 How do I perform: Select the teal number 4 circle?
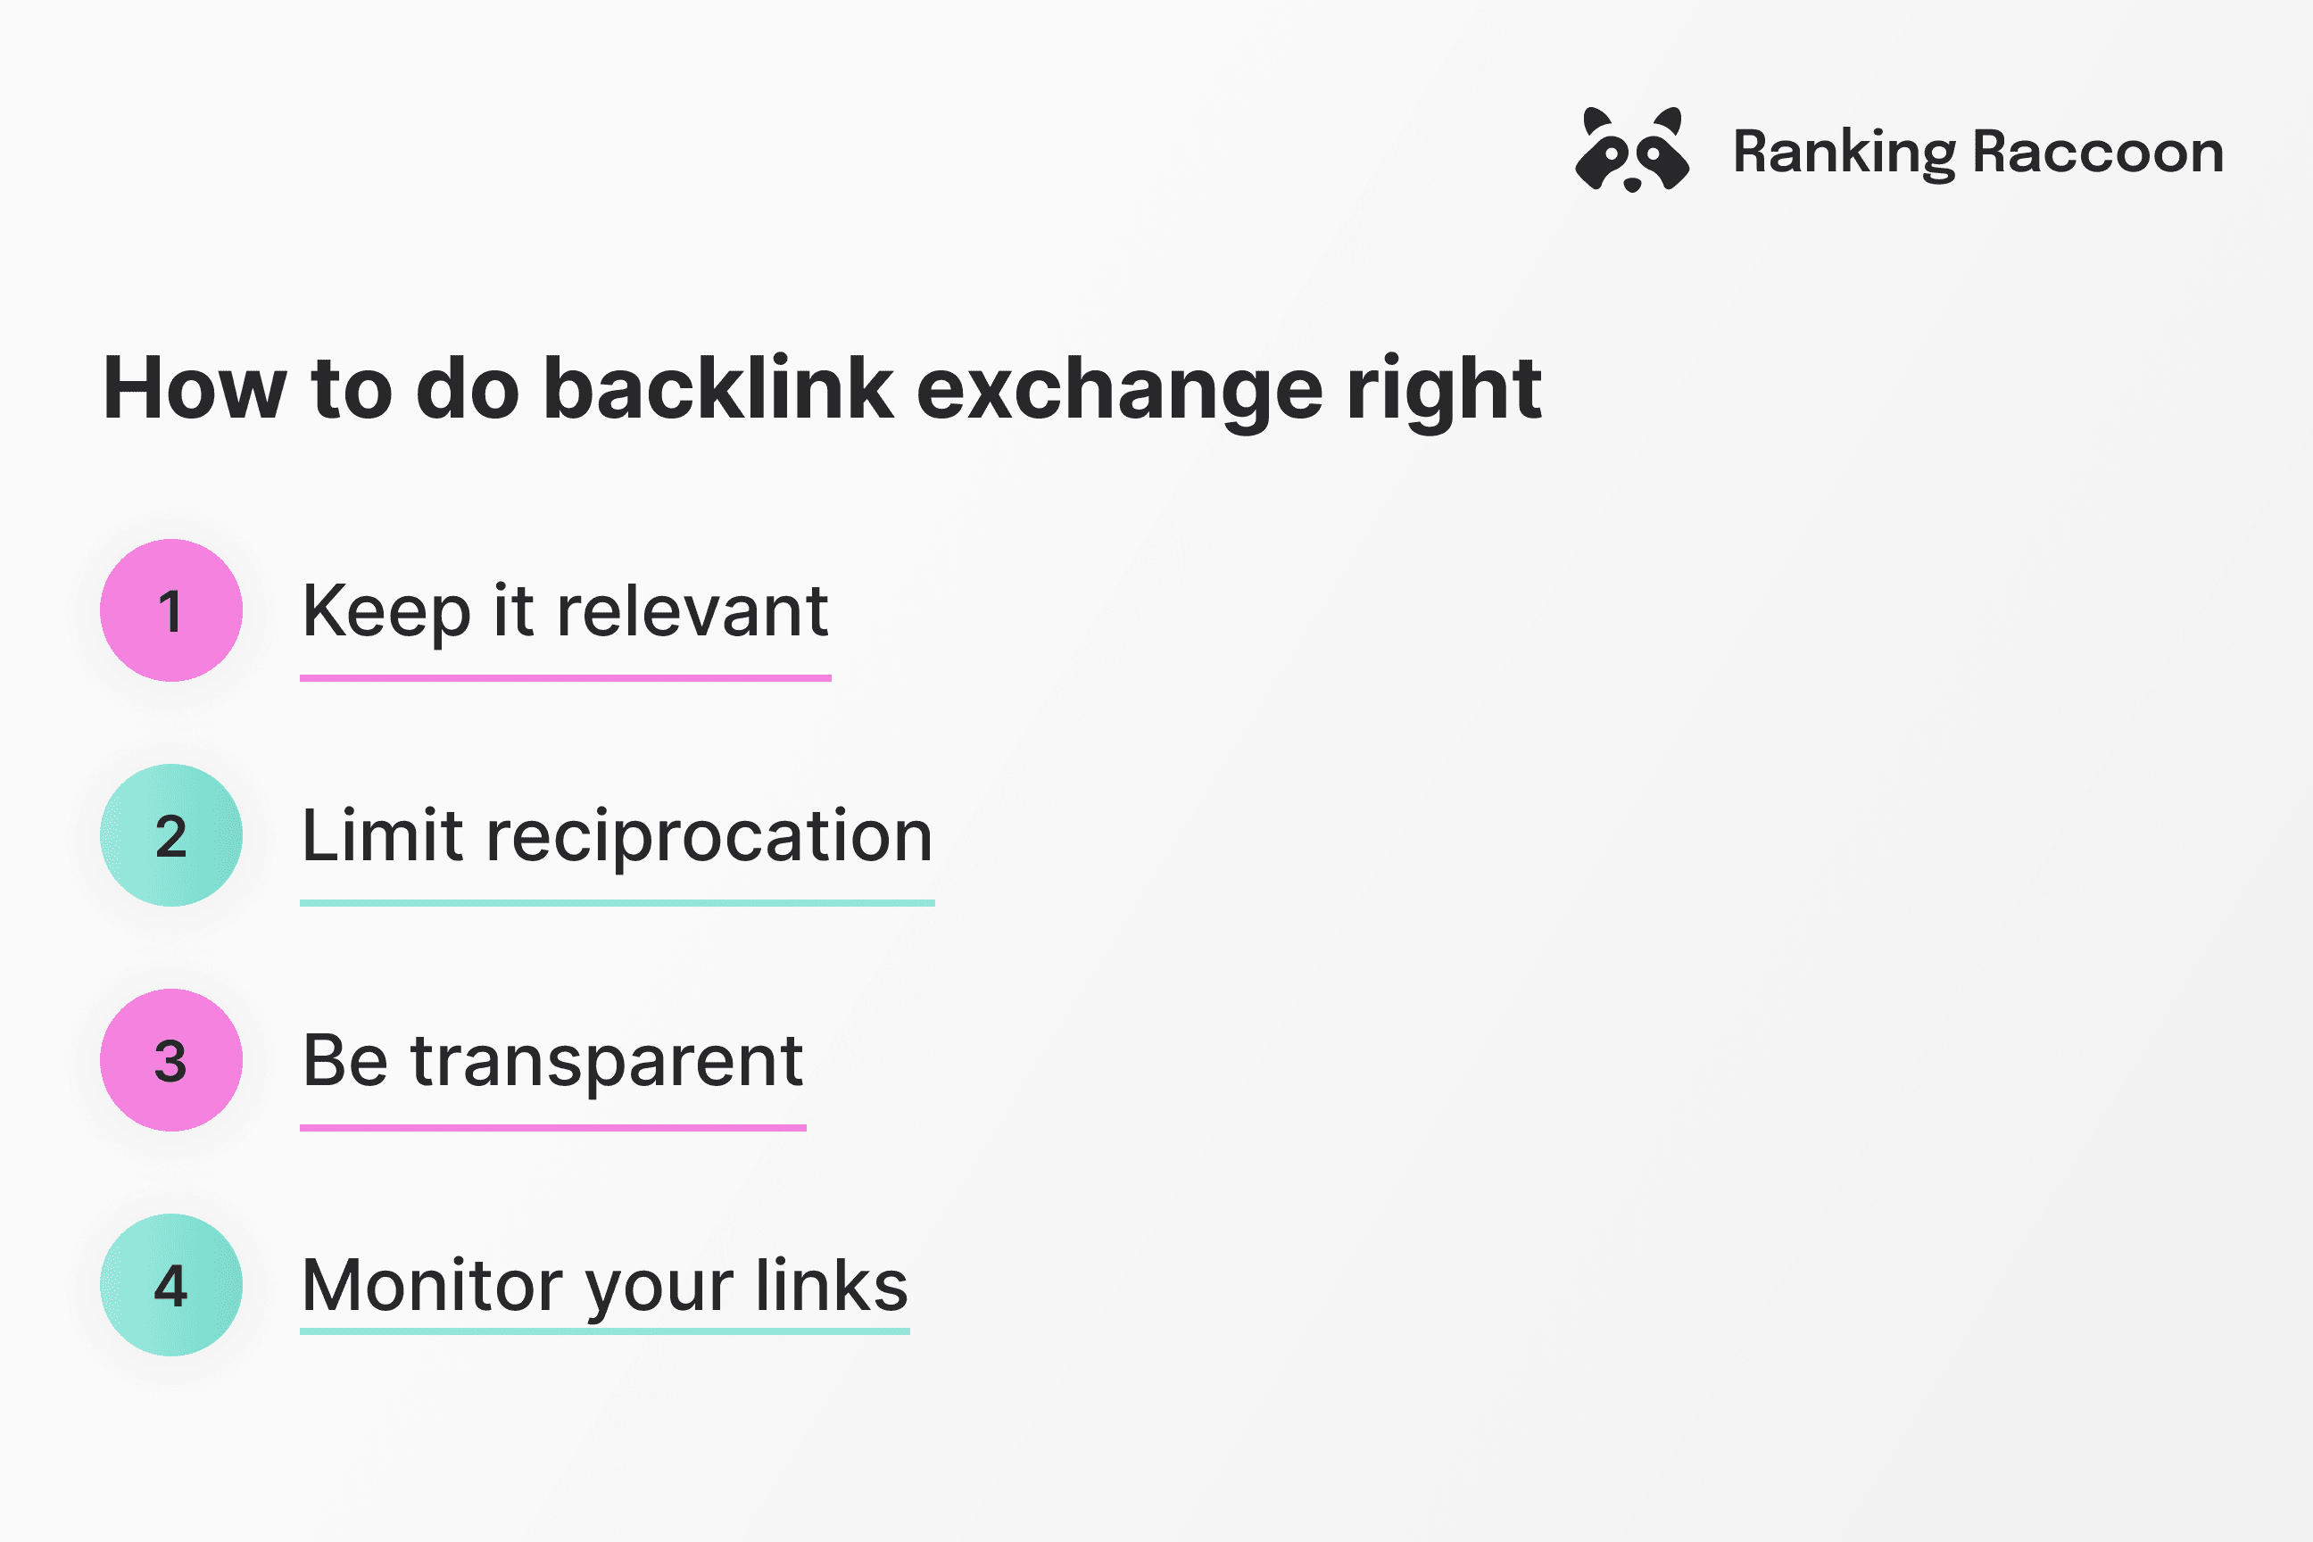click(x=171, y=1284)
